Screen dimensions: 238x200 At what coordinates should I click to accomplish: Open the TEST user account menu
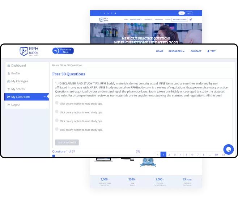point(211,51)
